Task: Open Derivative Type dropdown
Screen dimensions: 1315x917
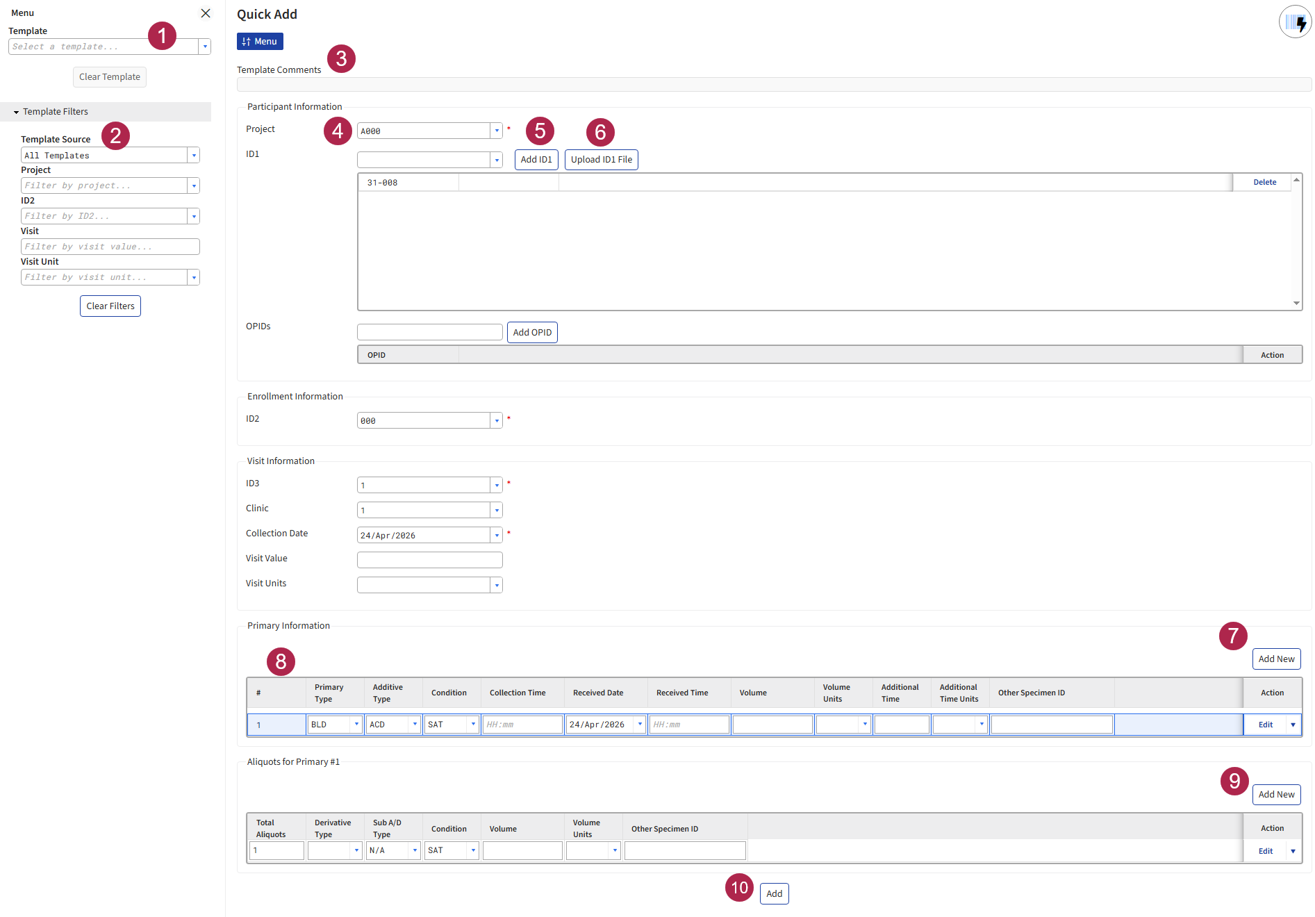Action: pos(356,850)
